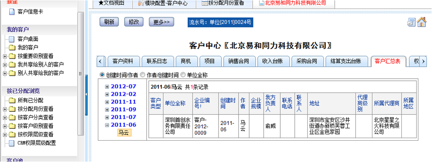Open the 我的客户 folder icon
The image size is (432, 162).
click(x=12, y=48)
